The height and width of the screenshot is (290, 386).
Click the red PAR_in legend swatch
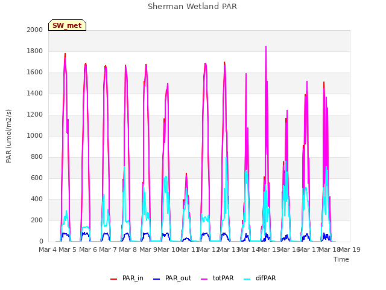113,279
